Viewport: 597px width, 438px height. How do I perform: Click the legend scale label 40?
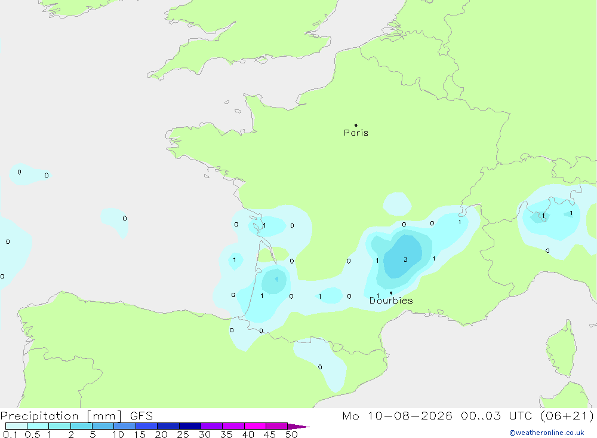coord(248,434)
